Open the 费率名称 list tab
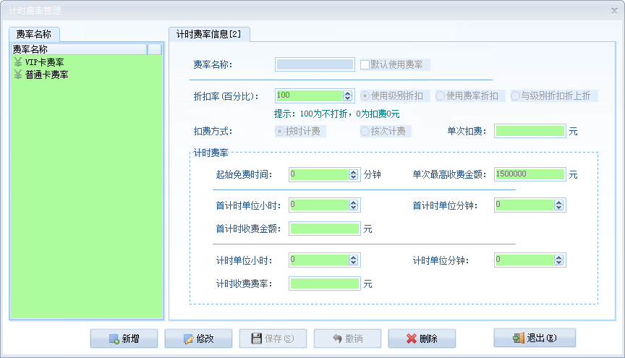Screen dimensions: 625x358 (x=34, y=34)
